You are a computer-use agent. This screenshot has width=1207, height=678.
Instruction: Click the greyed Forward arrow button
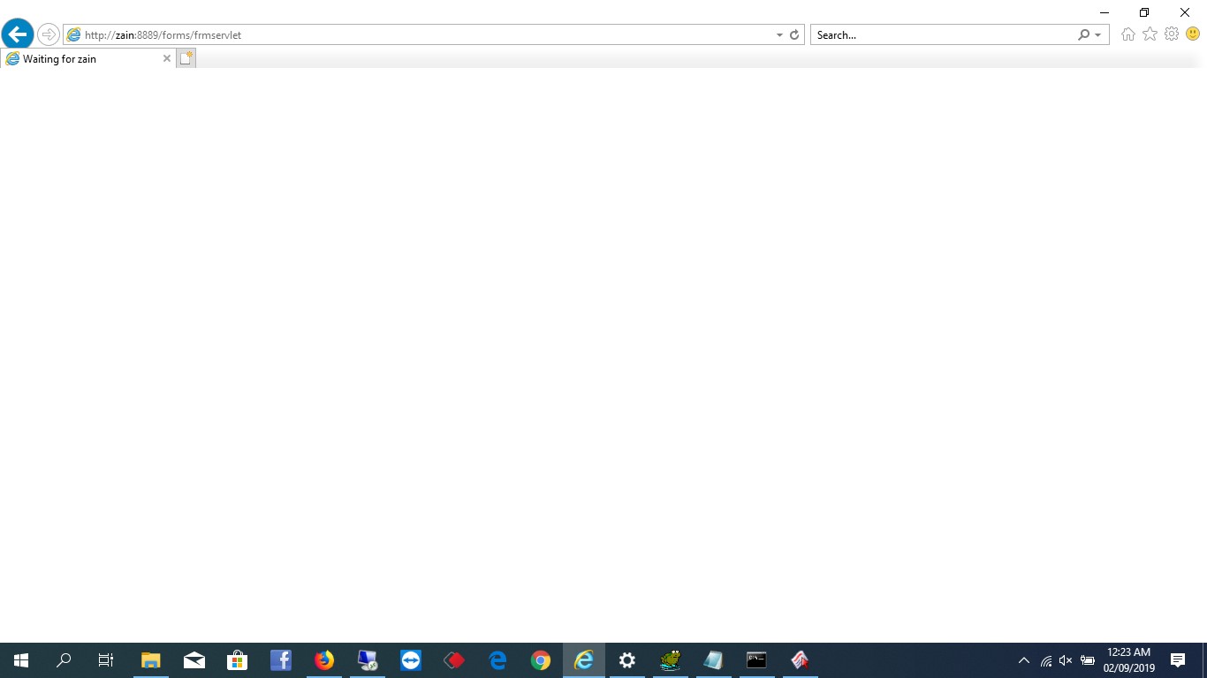[x=49, y=34]
